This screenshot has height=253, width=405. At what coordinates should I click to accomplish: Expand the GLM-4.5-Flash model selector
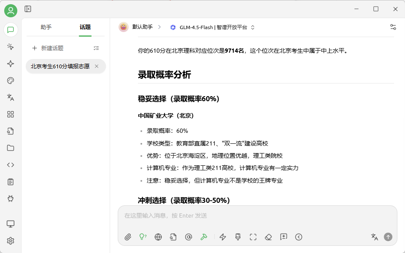pos(212,27)
